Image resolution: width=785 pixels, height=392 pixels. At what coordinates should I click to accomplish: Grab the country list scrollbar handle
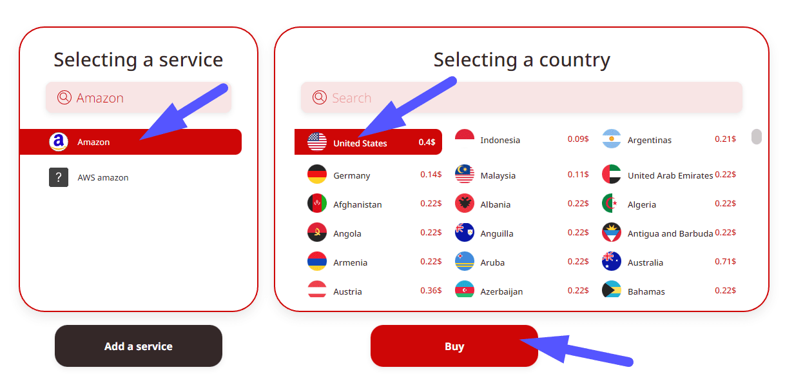757,137
